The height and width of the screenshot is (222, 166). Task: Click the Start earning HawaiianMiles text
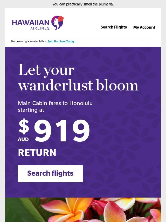28,41
